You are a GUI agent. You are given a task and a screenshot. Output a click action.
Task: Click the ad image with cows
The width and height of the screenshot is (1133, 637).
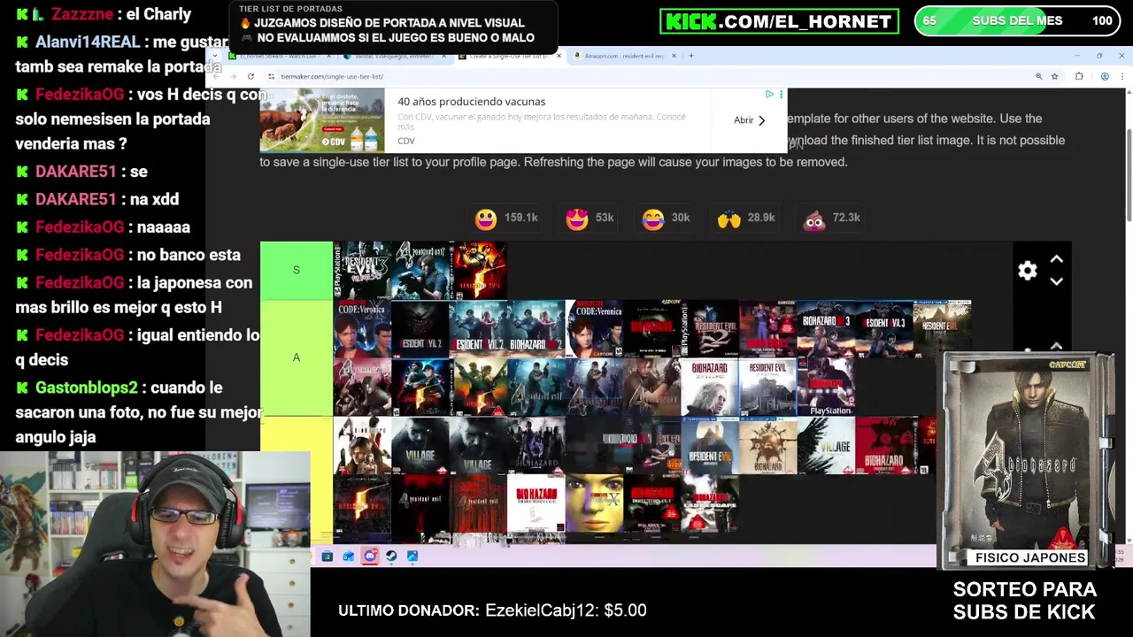click(x=322, y=121)
